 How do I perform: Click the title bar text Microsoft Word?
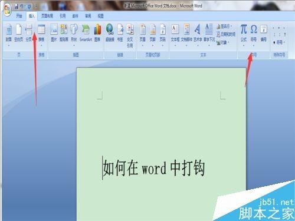(191, 6)
